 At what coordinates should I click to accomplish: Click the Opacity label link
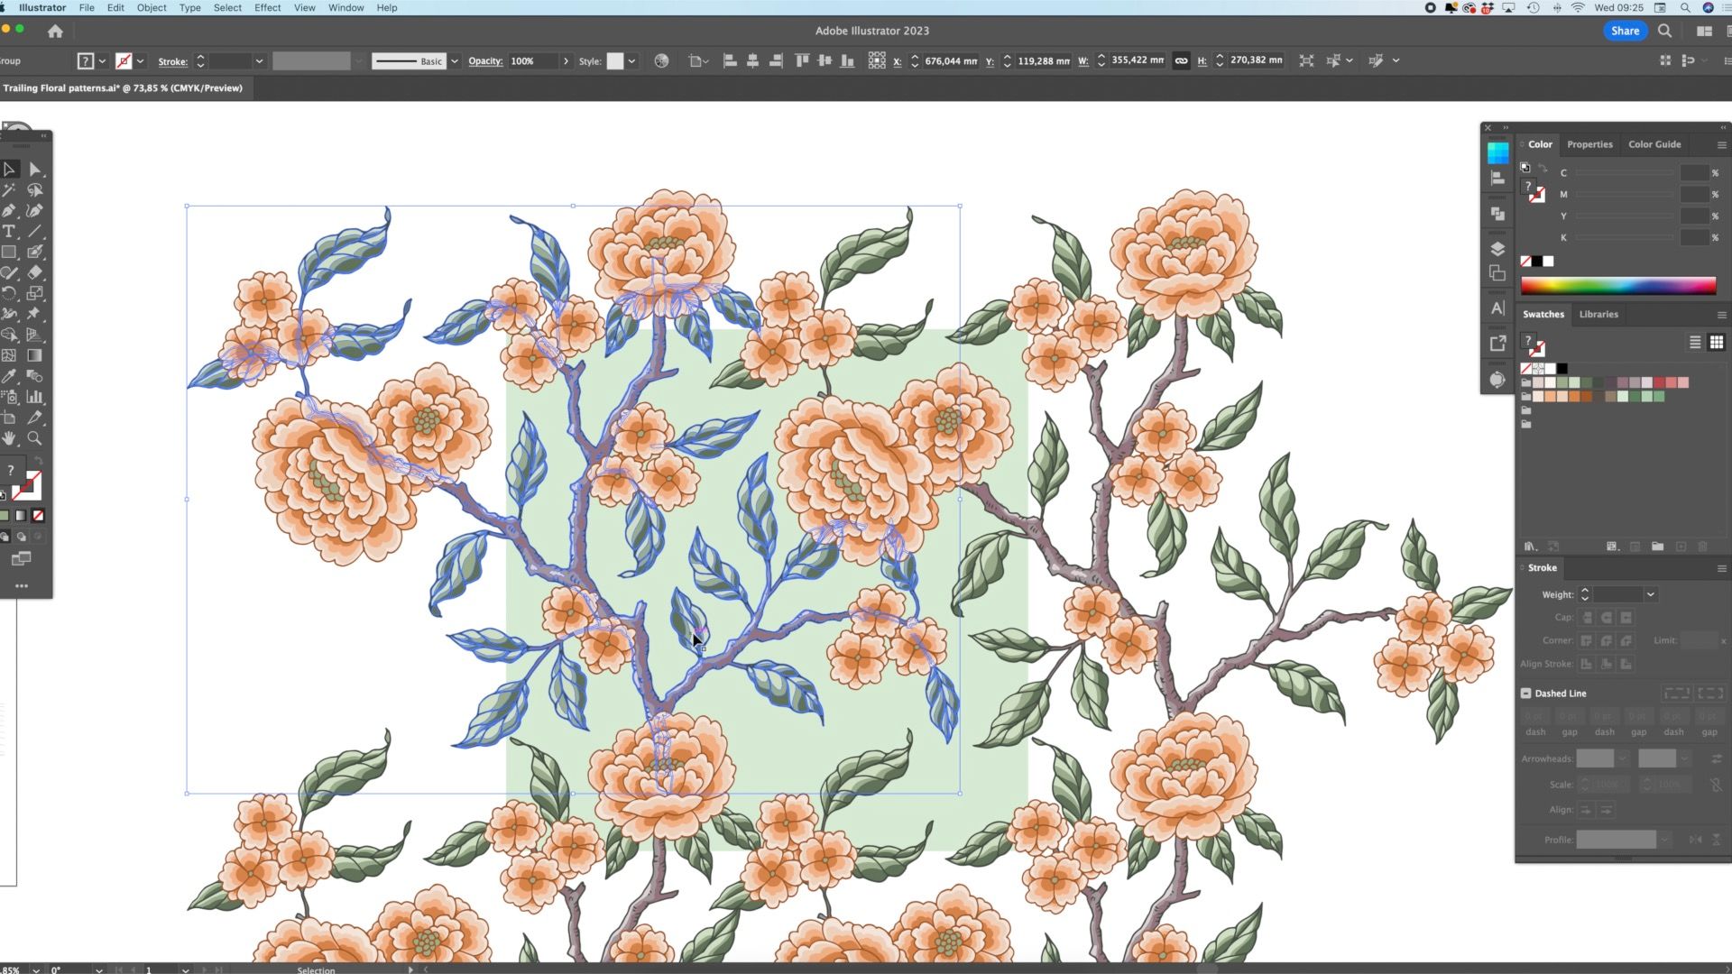(x=485, y=61)
